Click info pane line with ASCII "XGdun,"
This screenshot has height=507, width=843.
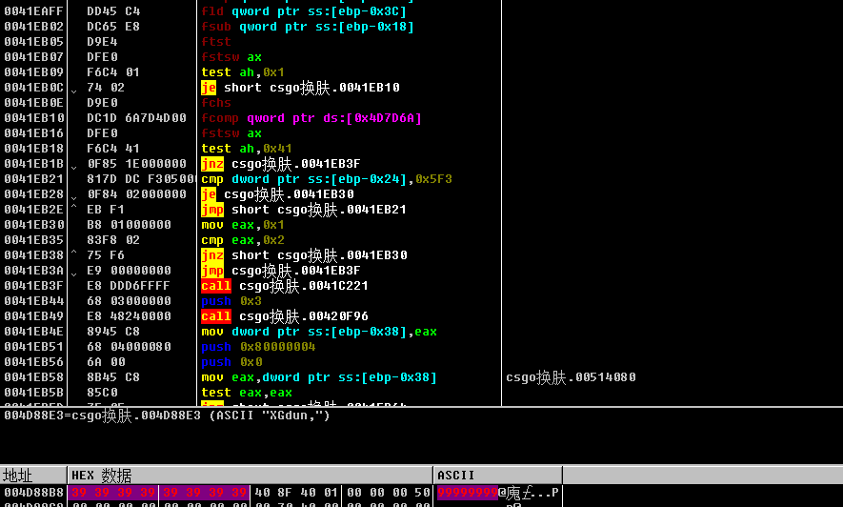[167, 416]
